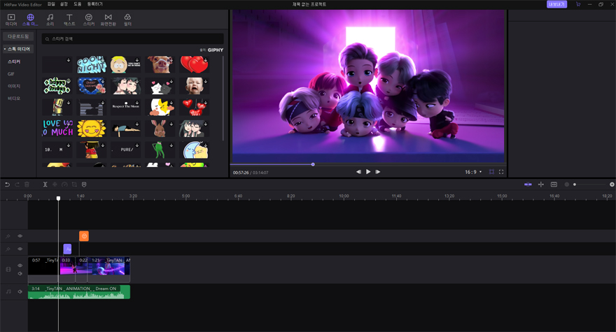The width and height of the screenshot is (616, 332).
Task: Click the move/pan cross icon in timeline toolbar
Action: 55,185
